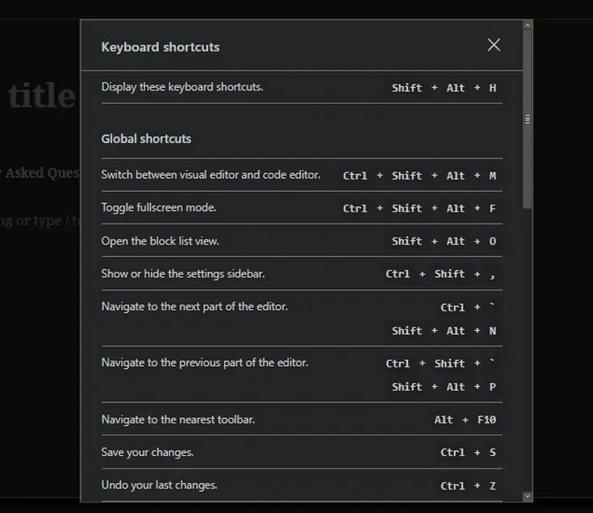Click the scrollbar up arrow

527,25
